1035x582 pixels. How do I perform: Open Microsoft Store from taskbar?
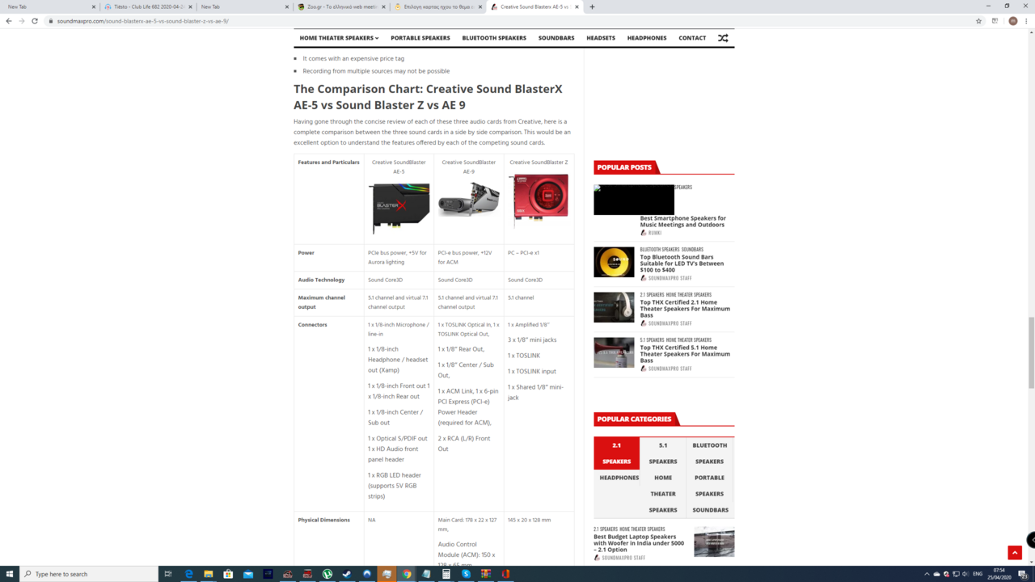point(228,574)
